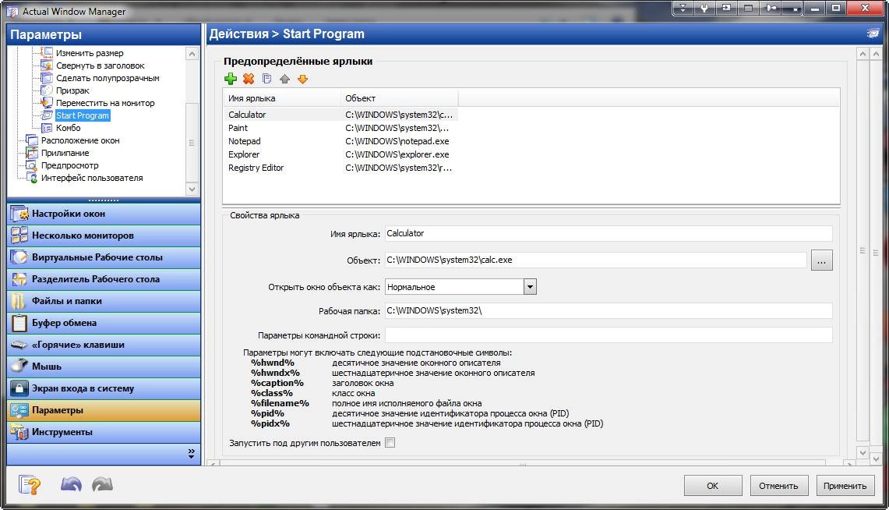Image resolution: width=889 pixels, height=510 pixels.
Task: Click the icon in Start Program header
Action: 873,34
